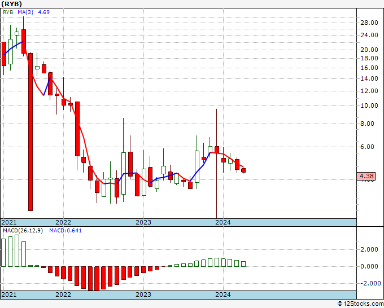Select the RYB legend label
This screenshot has width=384, height=308.
click(x=8, y=12)
